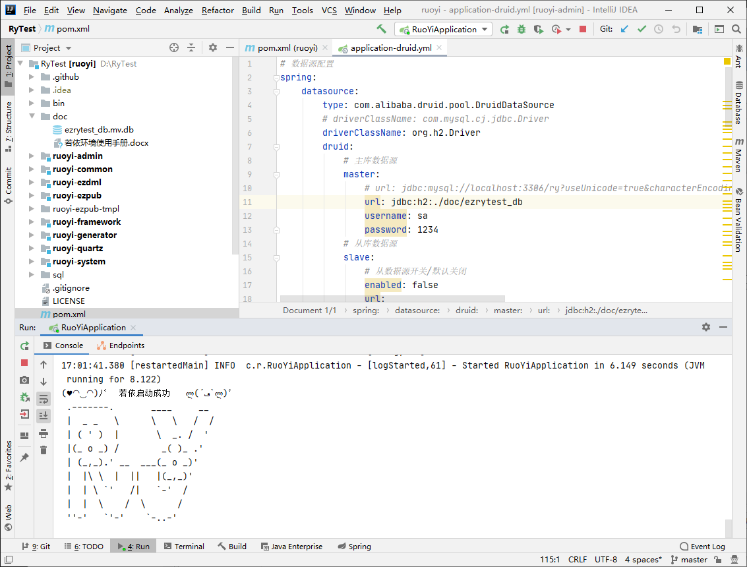Viewport: 747px width, 567px height.
Task: Collapse the doc folder in project tree
Action: [32, 117]
